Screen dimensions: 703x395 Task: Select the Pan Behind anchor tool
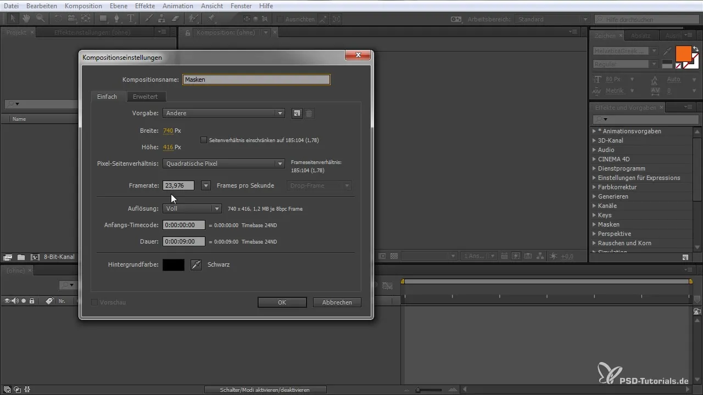85,18
